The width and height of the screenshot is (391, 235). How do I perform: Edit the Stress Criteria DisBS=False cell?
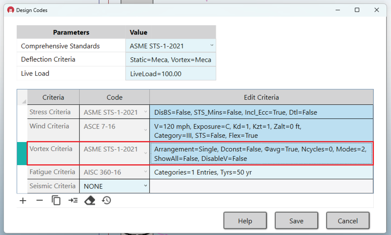[261, 112]
